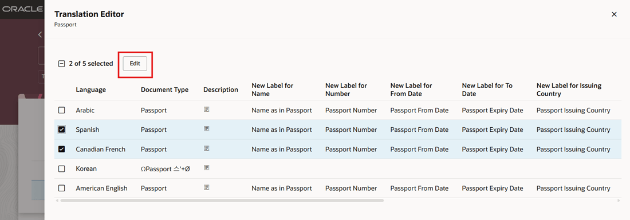Click 'New Label for From Date' header
Image resolution: width=630 pixels, height=220 pixels.
(411, 90)
